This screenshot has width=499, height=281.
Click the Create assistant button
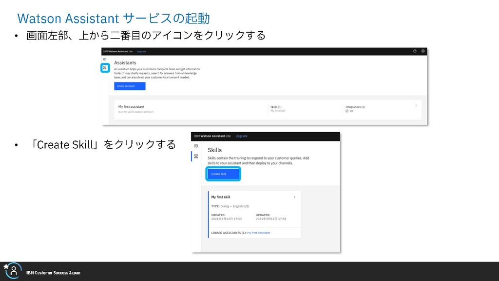130,86
